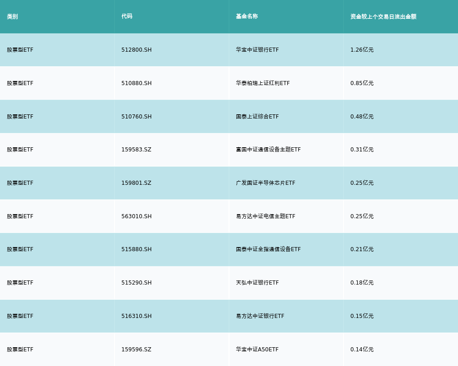Click 股票型ETF in the 563010.SH row
The width and height of the screenshot is (458, 366).
20,216
